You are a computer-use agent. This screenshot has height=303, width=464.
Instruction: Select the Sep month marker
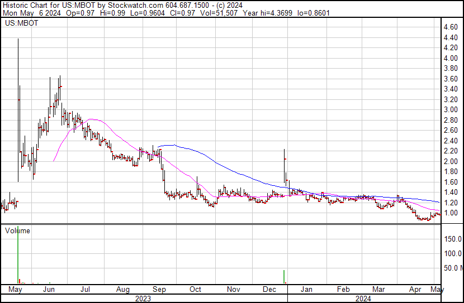coord(159,290)
